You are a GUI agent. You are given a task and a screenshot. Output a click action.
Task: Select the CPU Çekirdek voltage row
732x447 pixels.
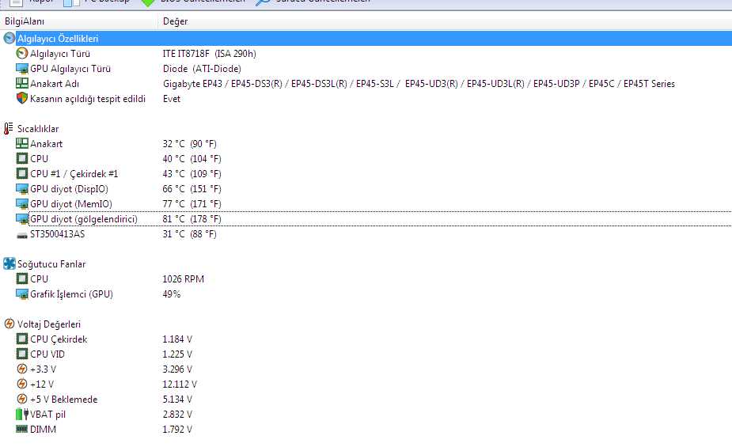coord(59,339)
